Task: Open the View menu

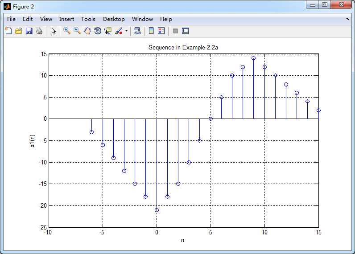Action: (x=46, y=19)
